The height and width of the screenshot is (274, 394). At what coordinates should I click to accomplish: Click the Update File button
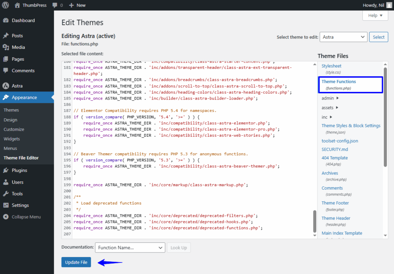pos(76,262)
